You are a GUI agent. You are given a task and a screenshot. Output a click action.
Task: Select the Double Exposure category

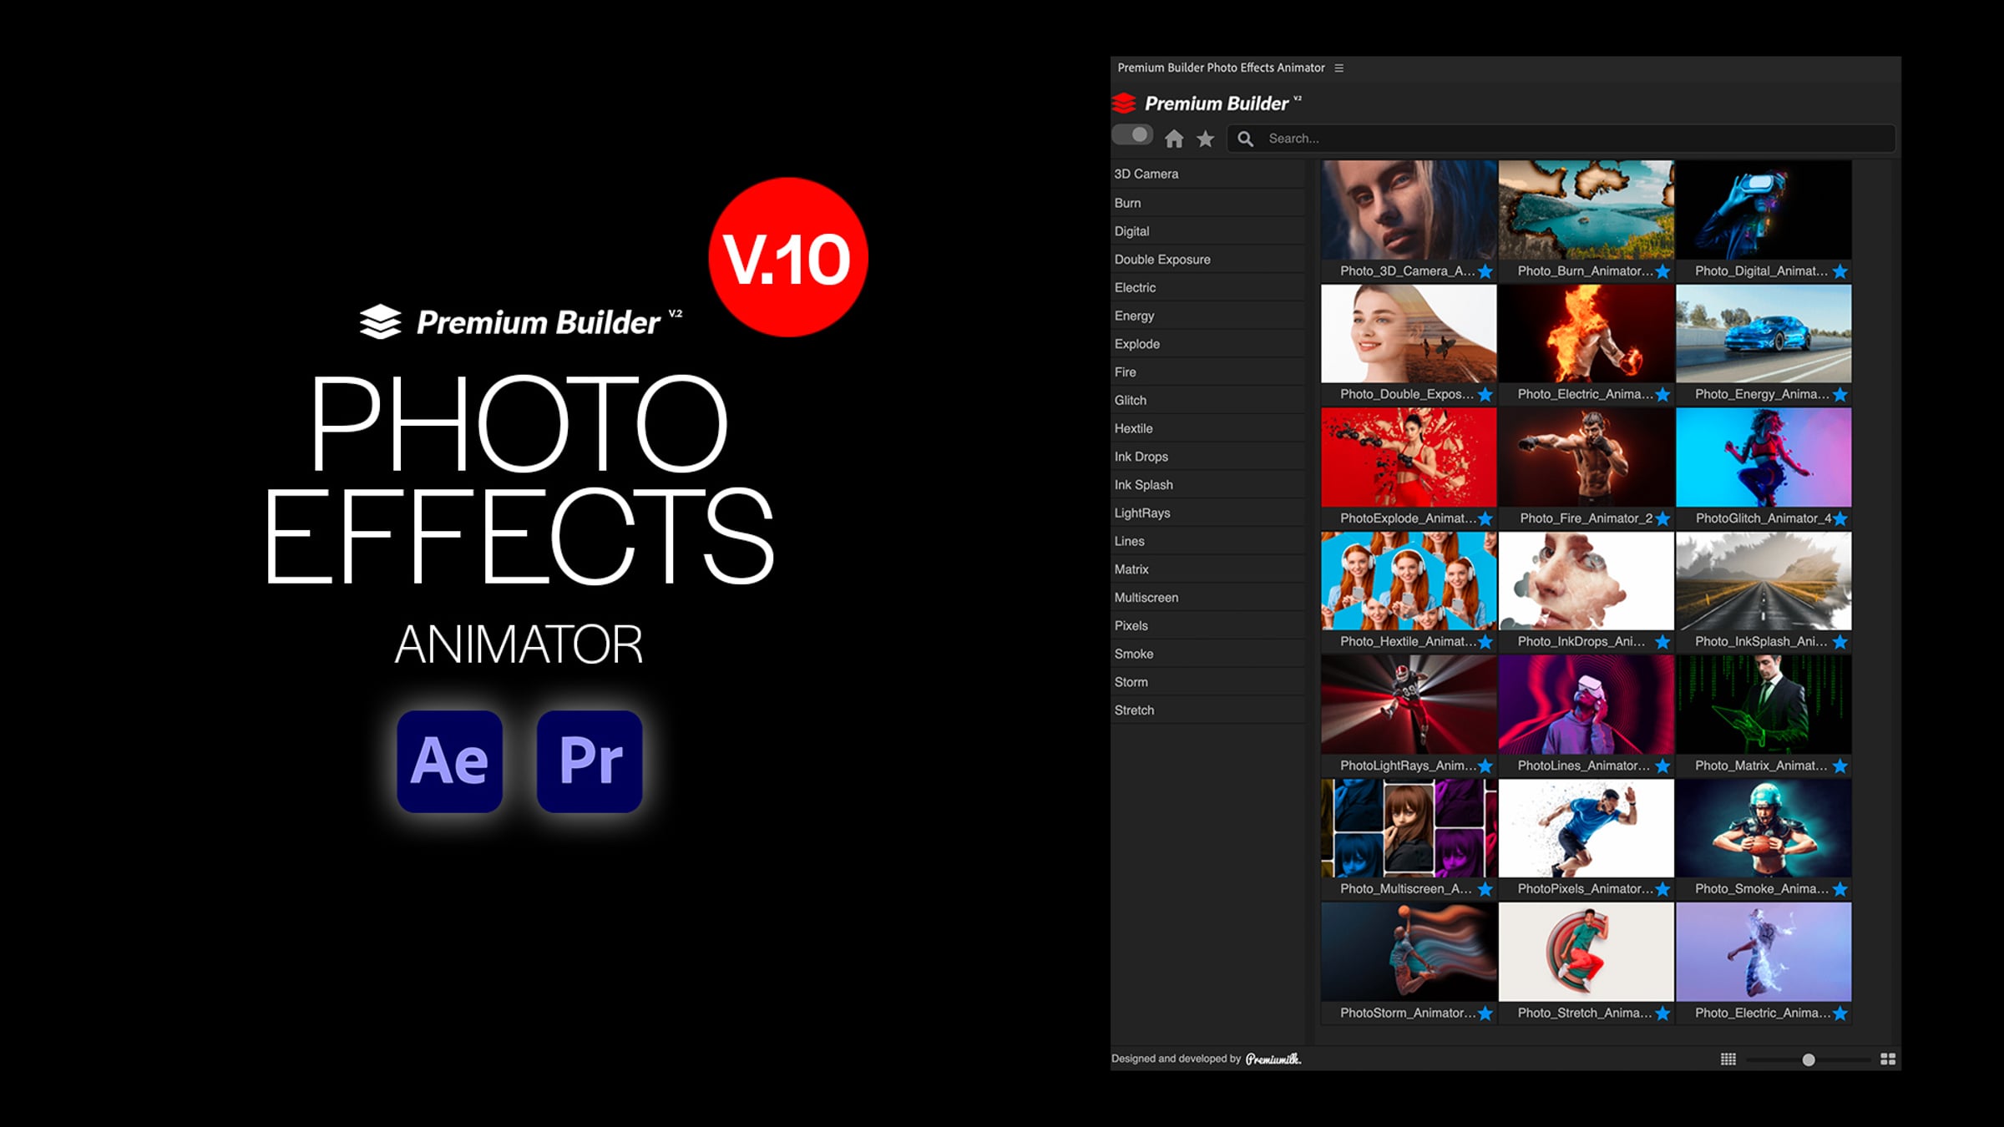point(1161,260)
